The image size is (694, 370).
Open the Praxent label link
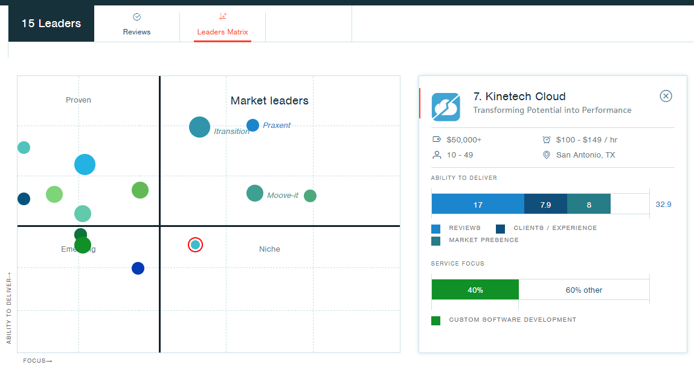277,126
